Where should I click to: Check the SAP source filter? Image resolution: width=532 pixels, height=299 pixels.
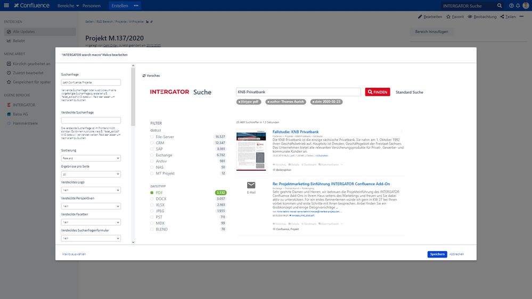[x=152, y=149]
